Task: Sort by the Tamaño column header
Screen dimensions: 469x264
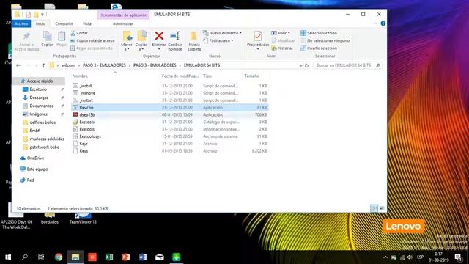Action: point(251,76)
